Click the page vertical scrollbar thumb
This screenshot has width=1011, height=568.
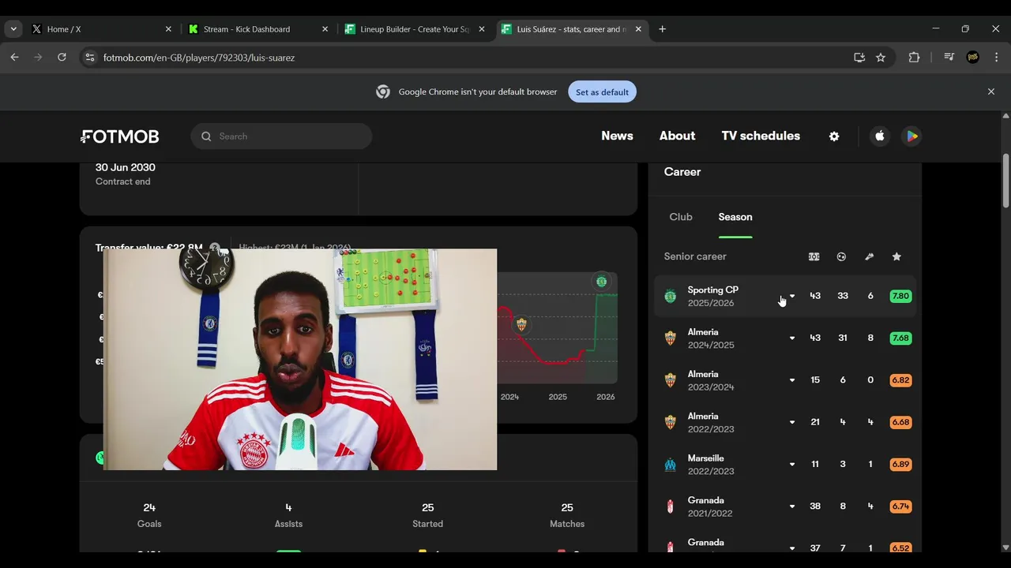(1005, 181)
